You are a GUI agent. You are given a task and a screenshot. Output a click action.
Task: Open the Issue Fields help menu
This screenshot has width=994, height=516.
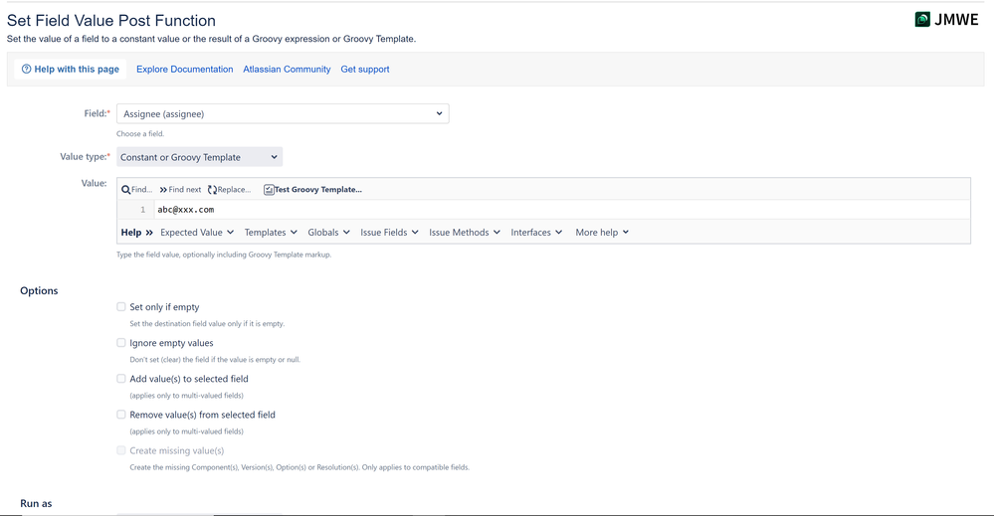coord(389,233)
